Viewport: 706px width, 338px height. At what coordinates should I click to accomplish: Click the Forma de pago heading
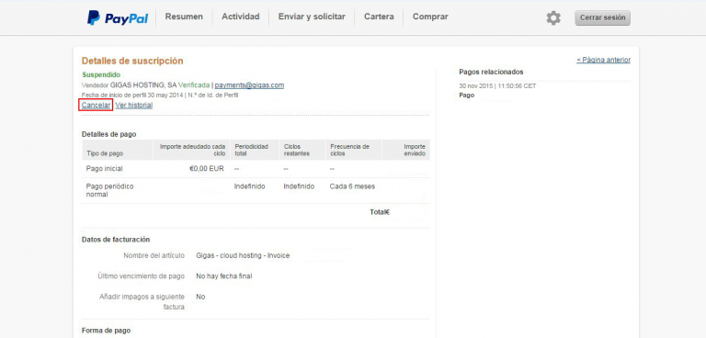(x=107, y=331)
